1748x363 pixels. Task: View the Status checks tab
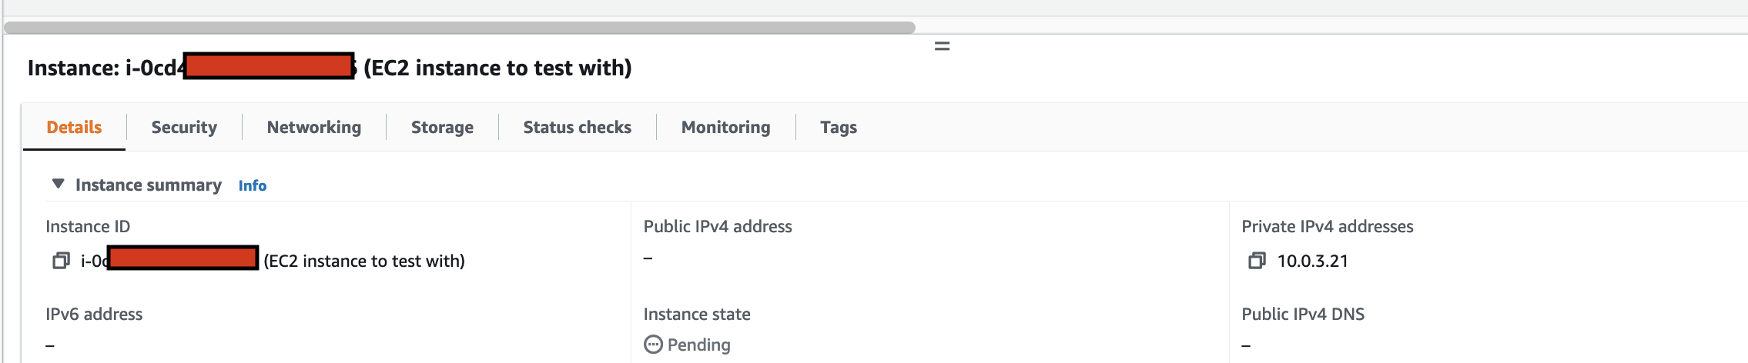(578, 127)
